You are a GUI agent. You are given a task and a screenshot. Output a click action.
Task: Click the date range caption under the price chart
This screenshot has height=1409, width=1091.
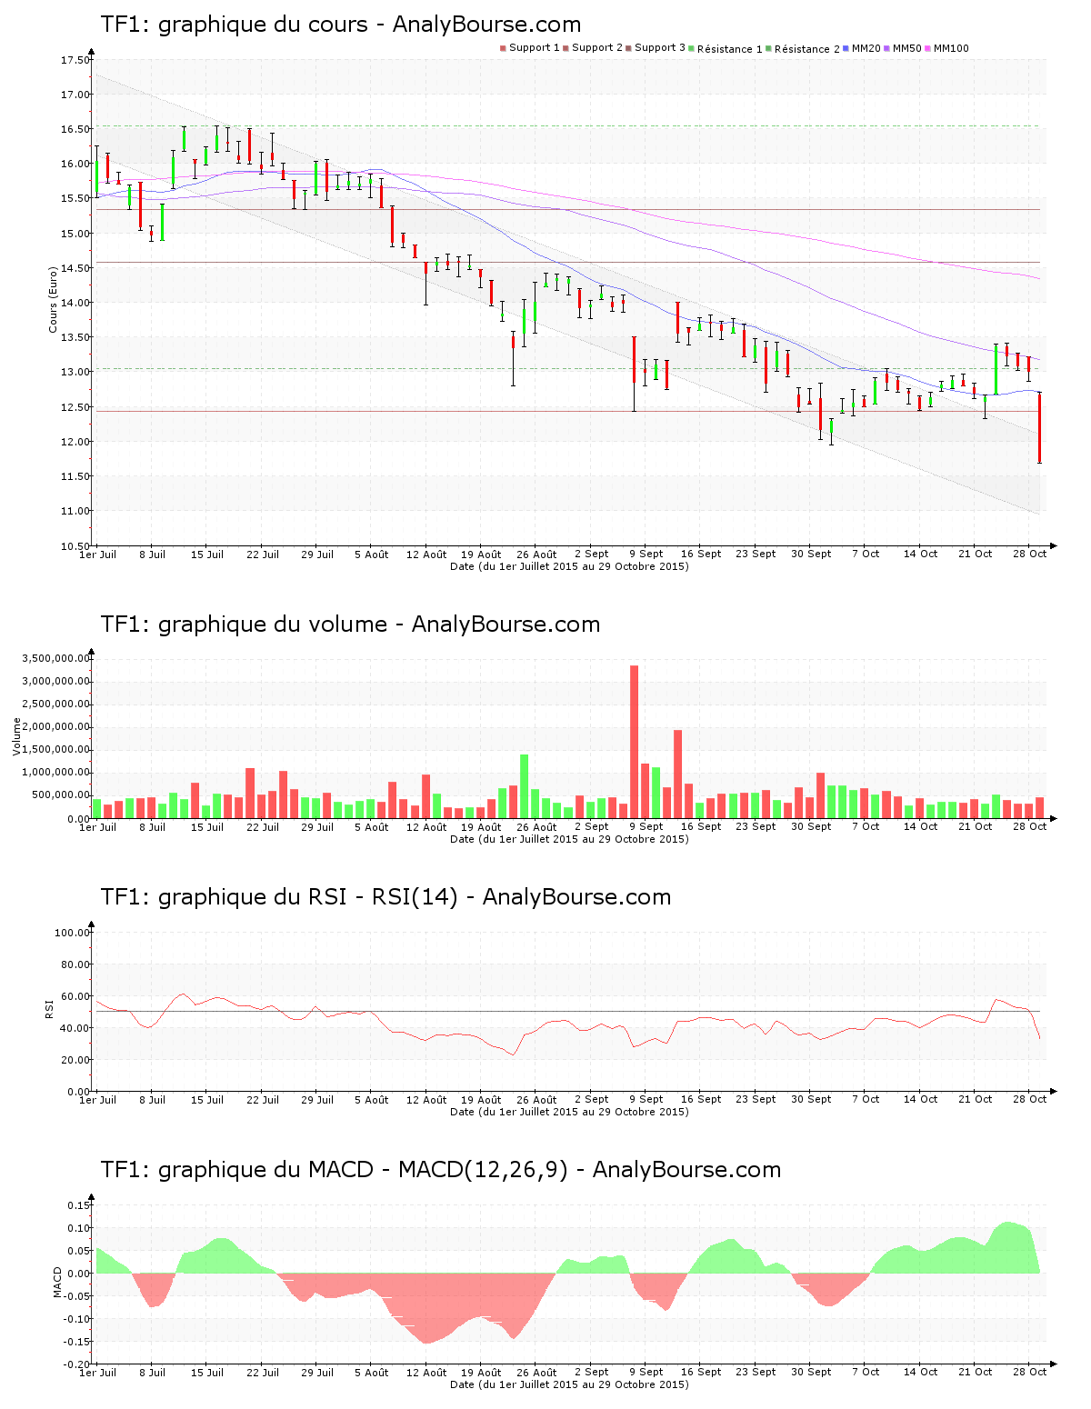[569, 566]
